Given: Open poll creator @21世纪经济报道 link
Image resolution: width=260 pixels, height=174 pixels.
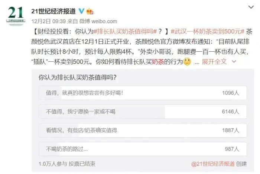Looking at the screenshot, I should pyautogui.click(x=213, y=164).
